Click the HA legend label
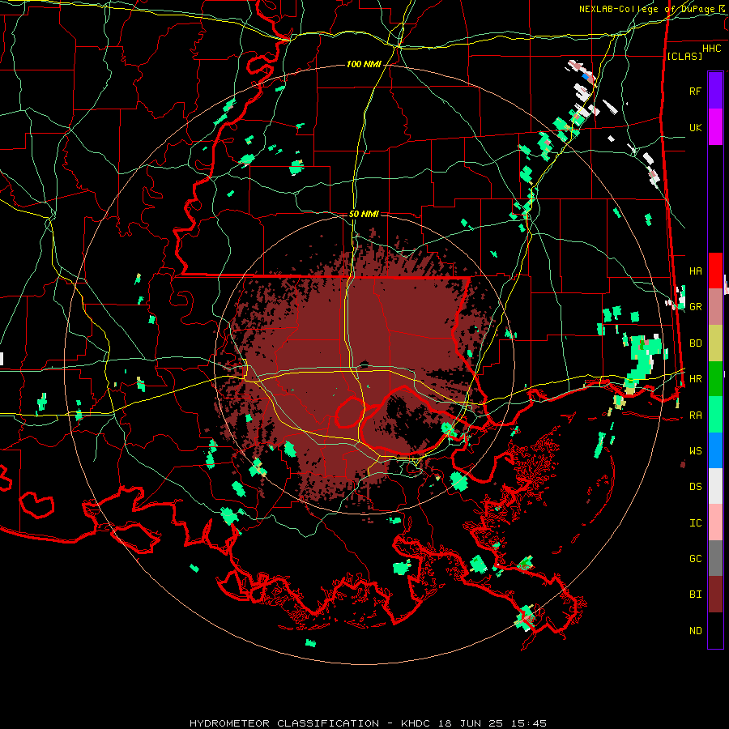 pyautogui.click(x=696, y=271)
